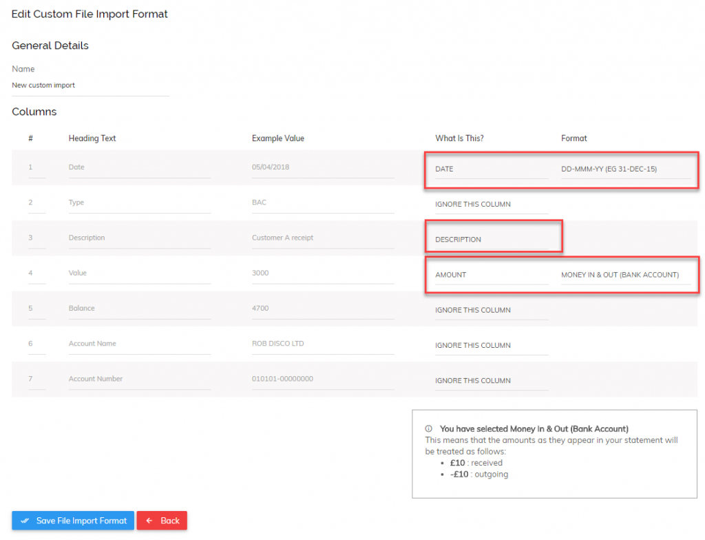Click the 'Account Name' heading text field
705x540 pixels.
139,344
